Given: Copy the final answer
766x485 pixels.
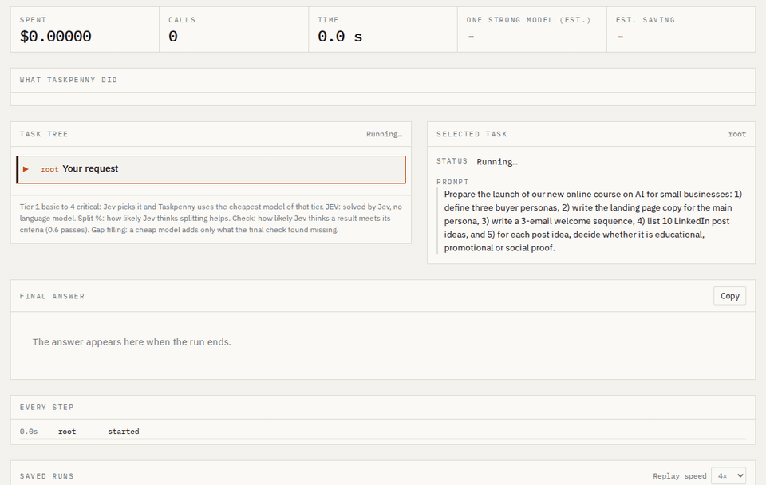Looking at the screenshot, I should point(729,296).
